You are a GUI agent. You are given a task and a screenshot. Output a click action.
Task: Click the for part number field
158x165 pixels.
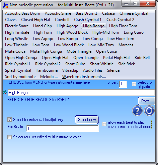tap(123, 84)
